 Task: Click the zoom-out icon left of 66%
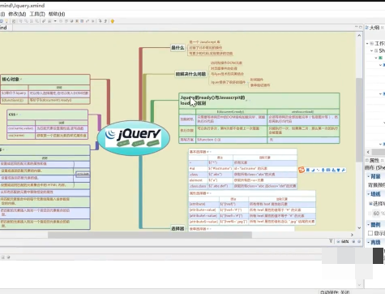(338, 241)
